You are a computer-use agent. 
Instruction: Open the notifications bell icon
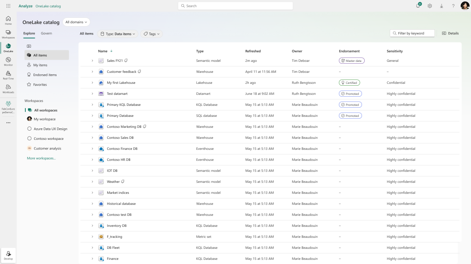tap(418, 6)
